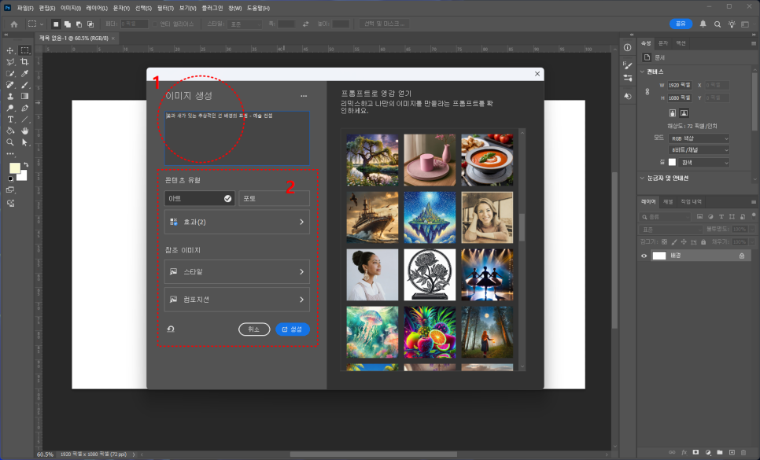Select the Lasso tool
The image size is (760, 460).
pyautogui.click(x=10, y=62)
